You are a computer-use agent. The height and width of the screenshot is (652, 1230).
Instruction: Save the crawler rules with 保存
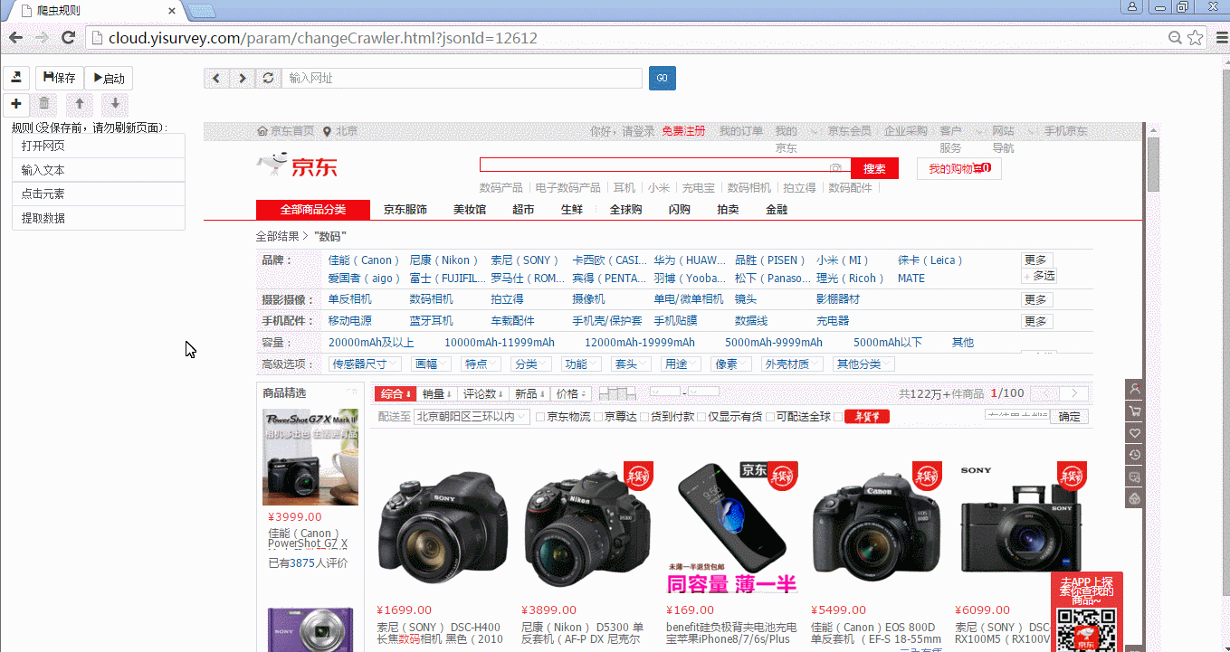tap(60, 78)
